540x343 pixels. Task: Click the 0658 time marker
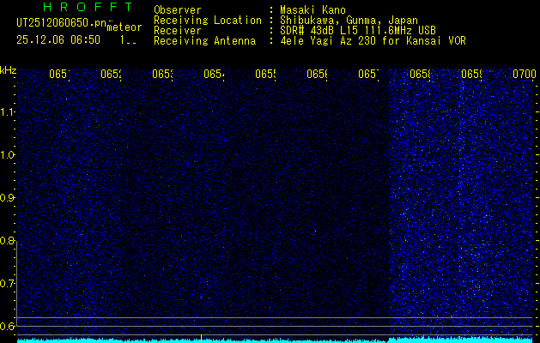coord(420,74)
